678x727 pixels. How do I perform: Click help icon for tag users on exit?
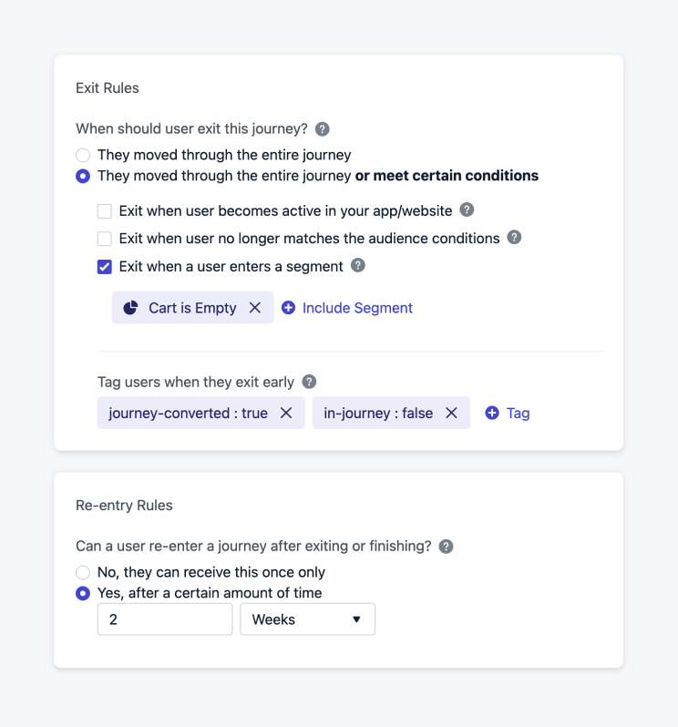pyautogui.click(x=310, y=382)
